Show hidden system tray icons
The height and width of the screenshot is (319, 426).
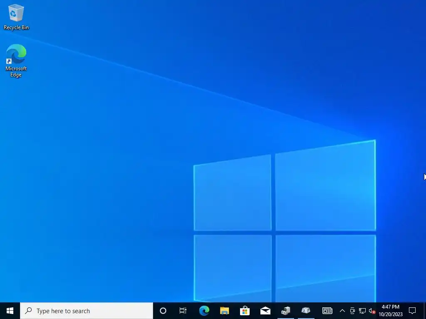[x=342, y=311]
